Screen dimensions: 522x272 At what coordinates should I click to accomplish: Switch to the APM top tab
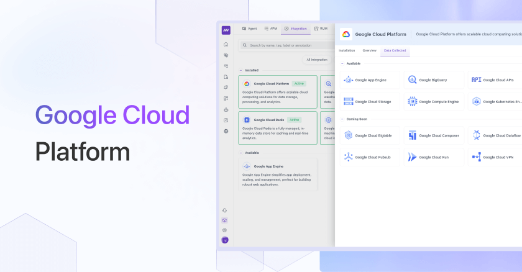click(x=270, y=29)
